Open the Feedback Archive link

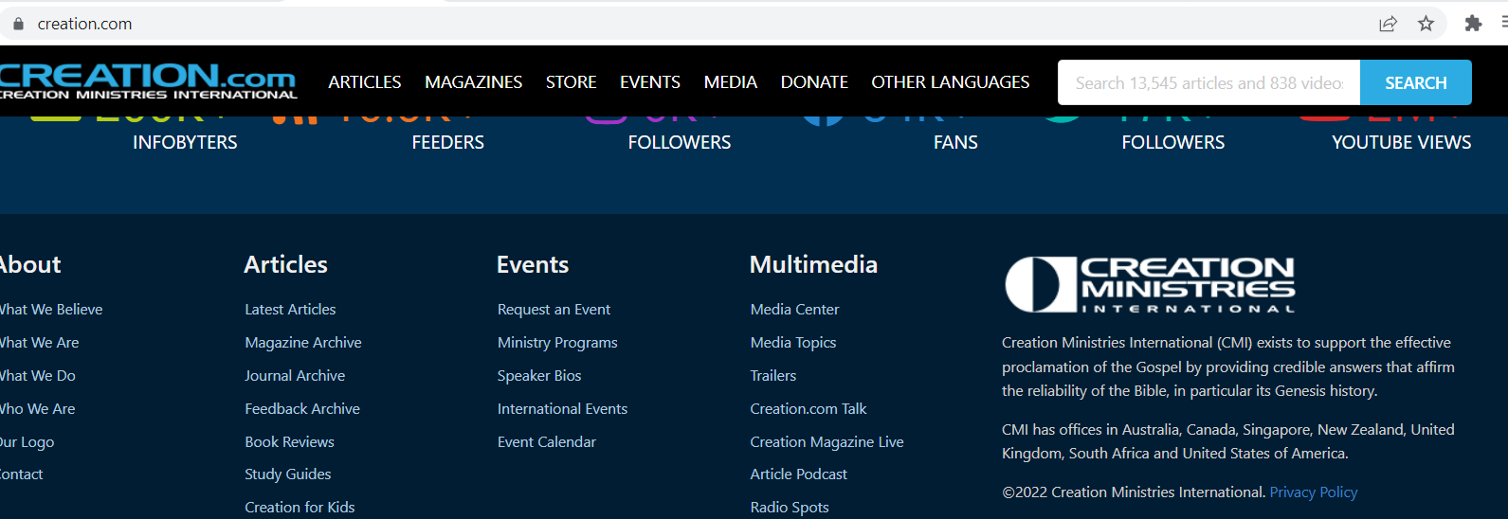302,409
